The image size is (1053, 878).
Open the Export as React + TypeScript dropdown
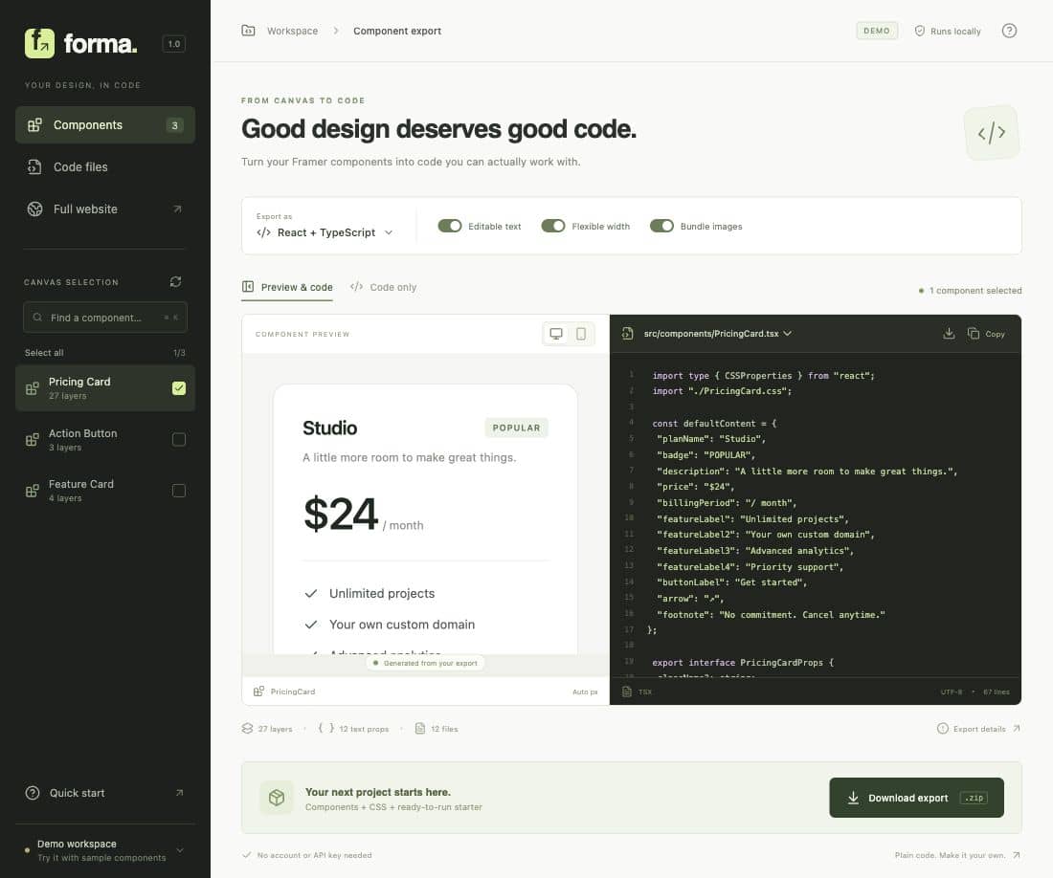(x=325, y=232)
